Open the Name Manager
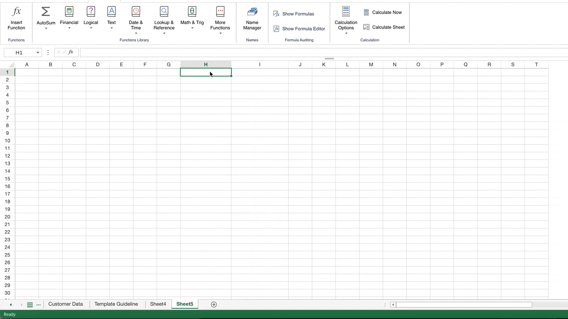This screenshot has width=568, height=319. pyautogui.click(x=252, y=19)
